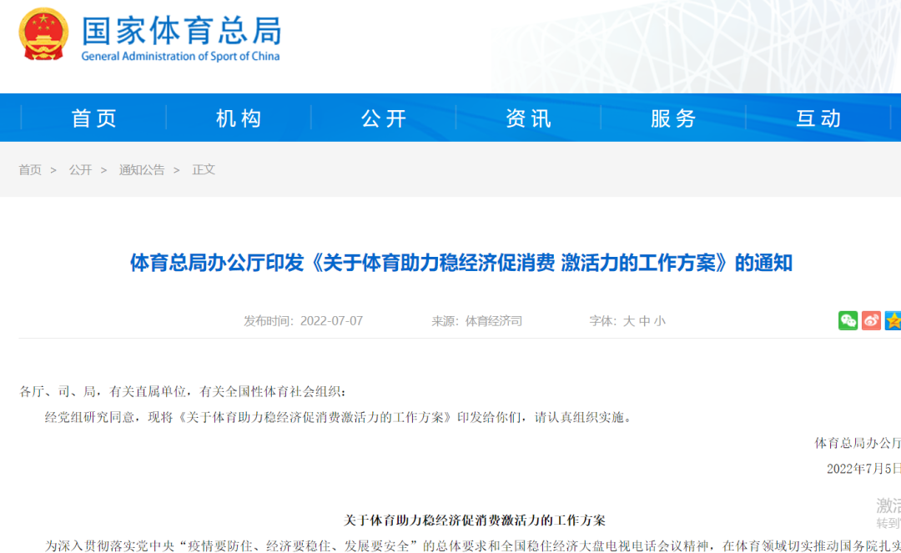Open the 资讯 navigation menu
Viewport: 901px width, 553px height.
tap(529, 118)
